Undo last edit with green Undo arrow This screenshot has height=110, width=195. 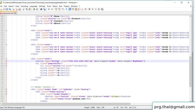click(34, 9)
